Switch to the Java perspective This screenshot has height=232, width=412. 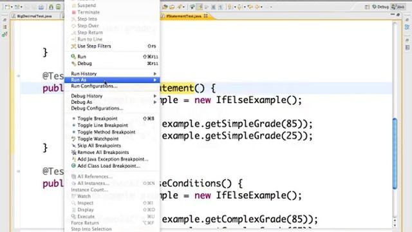coord(398,7)
